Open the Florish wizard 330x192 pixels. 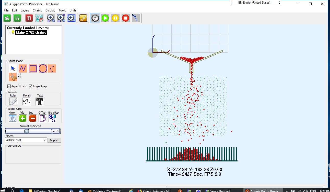coord(27,101)
